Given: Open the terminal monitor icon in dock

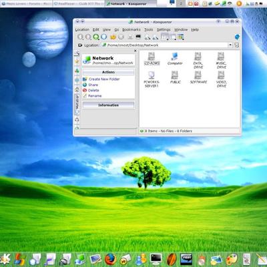Looking at the screenshot, I should point(156,259).
